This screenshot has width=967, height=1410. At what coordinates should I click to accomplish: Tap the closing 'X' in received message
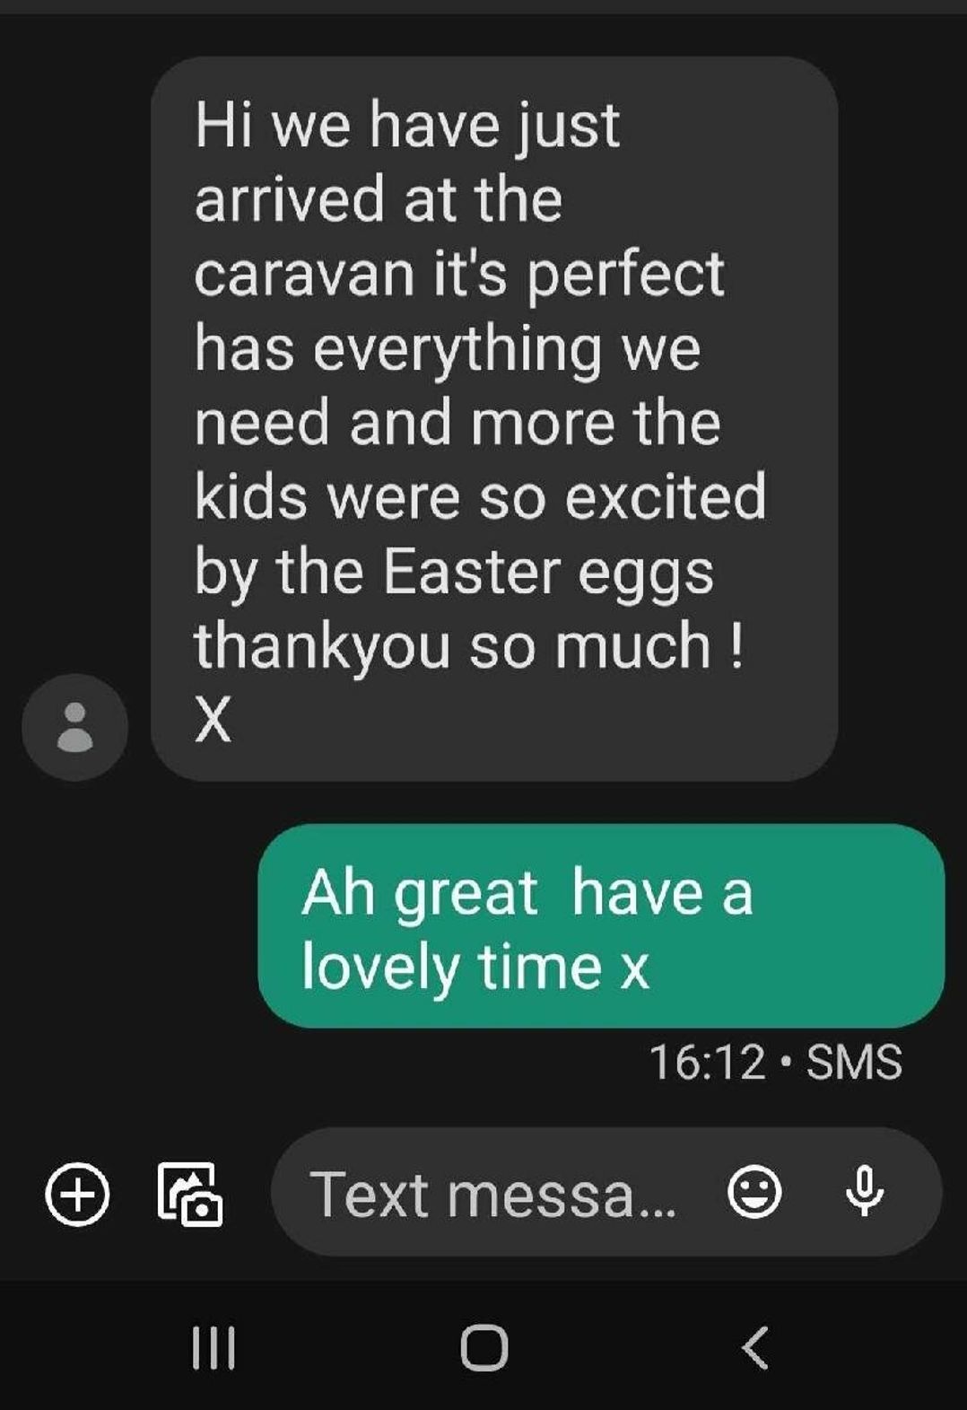(x=213, y=720)
